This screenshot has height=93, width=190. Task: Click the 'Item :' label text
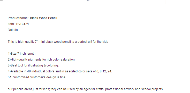click(12, 24)
